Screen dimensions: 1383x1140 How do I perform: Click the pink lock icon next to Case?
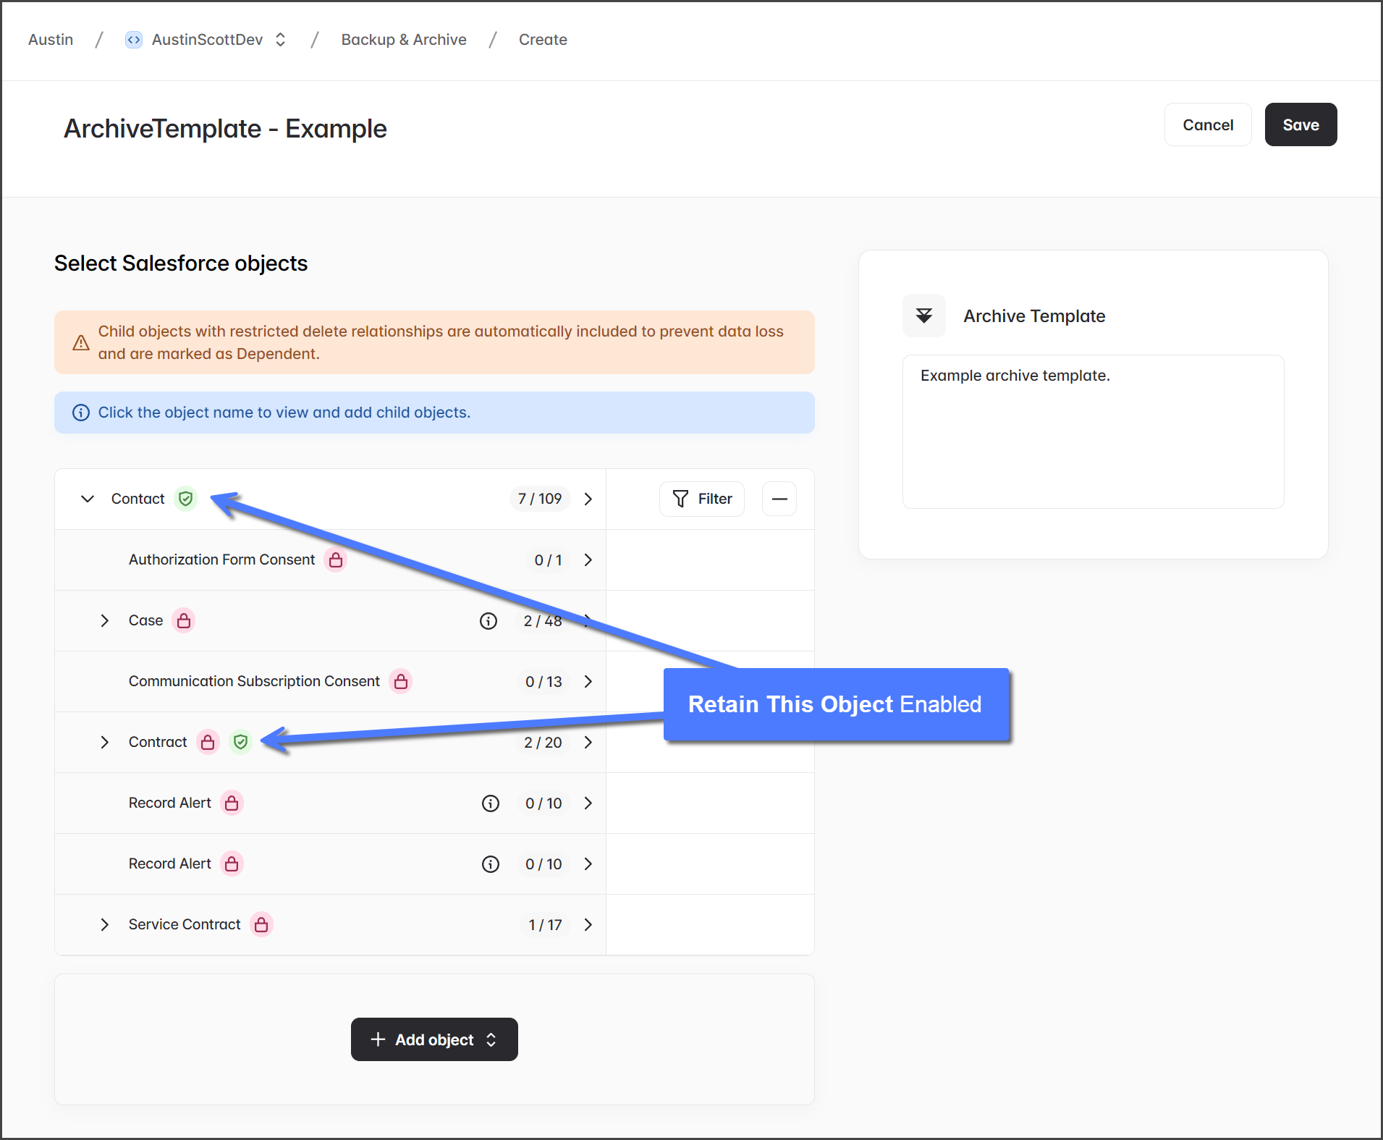(184, 620)
